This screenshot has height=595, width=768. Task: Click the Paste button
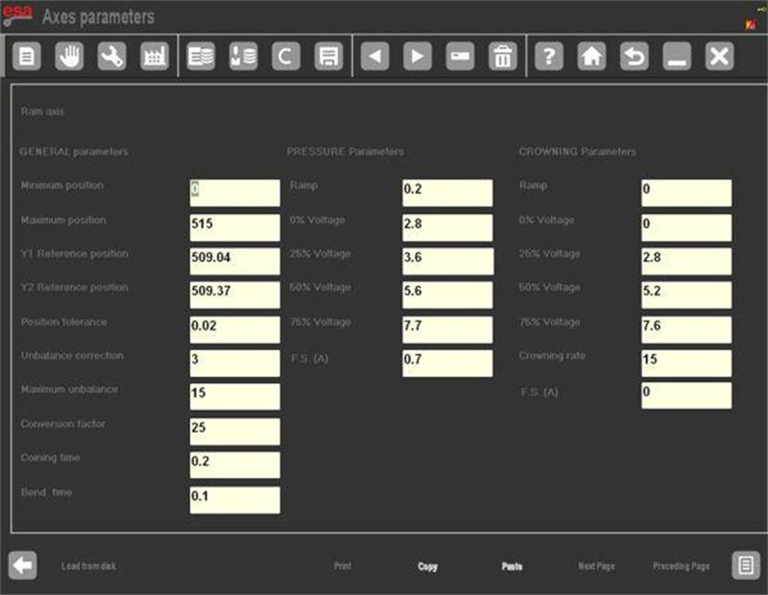point(512,566)
